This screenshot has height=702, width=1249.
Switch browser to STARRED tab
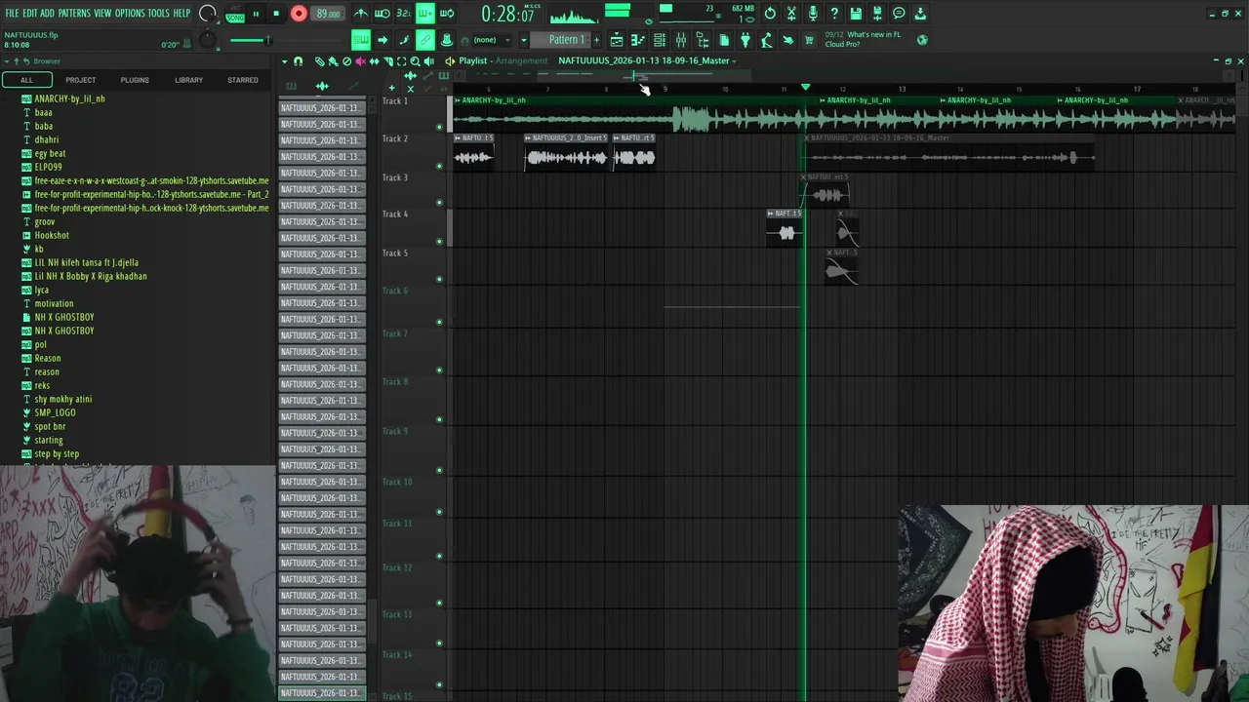point(243,80)
